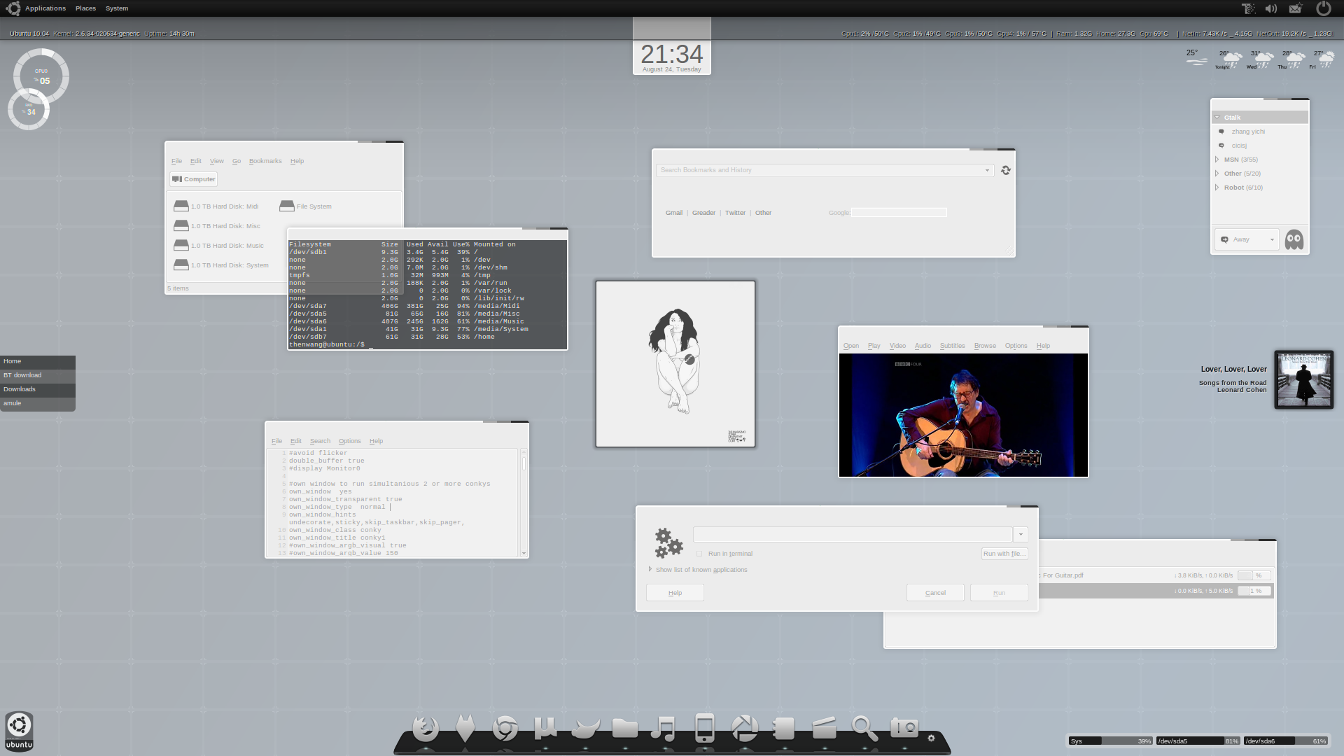Viewport: 1344px width, 756px height.
Task: Click the second download's 1% progress bar
Action: [x=1254, y=591]
